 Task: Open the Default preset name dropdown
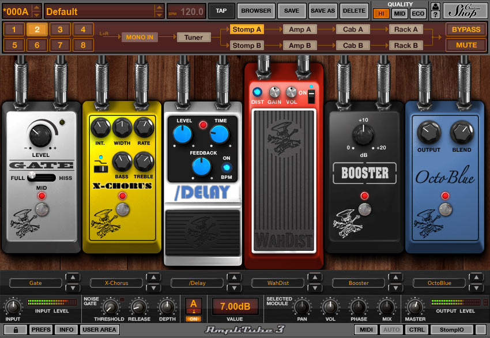[104, 12]
